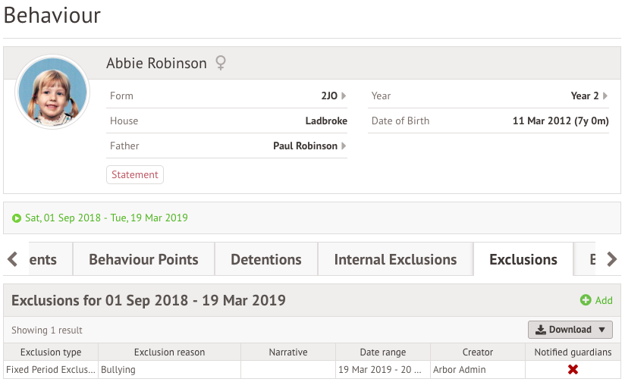This screenshot has width=625, height=382.
Task: Click the red cross in Notified guardians
Action: pos(573,369)
